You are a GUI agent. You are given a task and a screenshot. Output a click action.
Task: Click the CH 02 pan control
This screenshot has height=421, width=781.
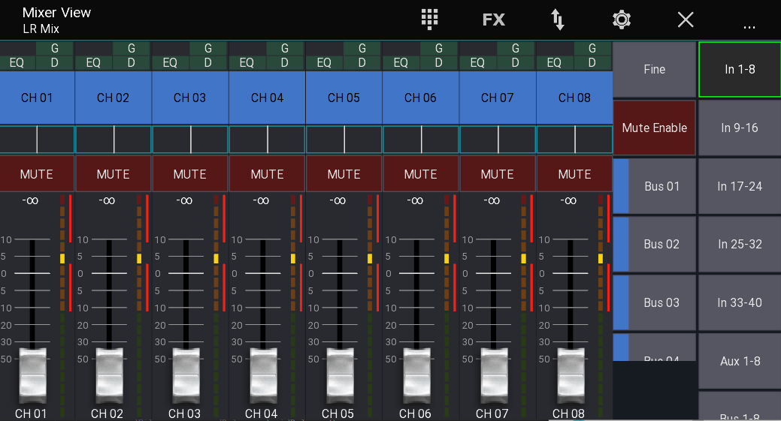[x=114, y=140]
